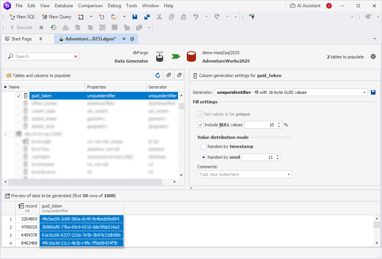Open the File menu

pos(19,6)
